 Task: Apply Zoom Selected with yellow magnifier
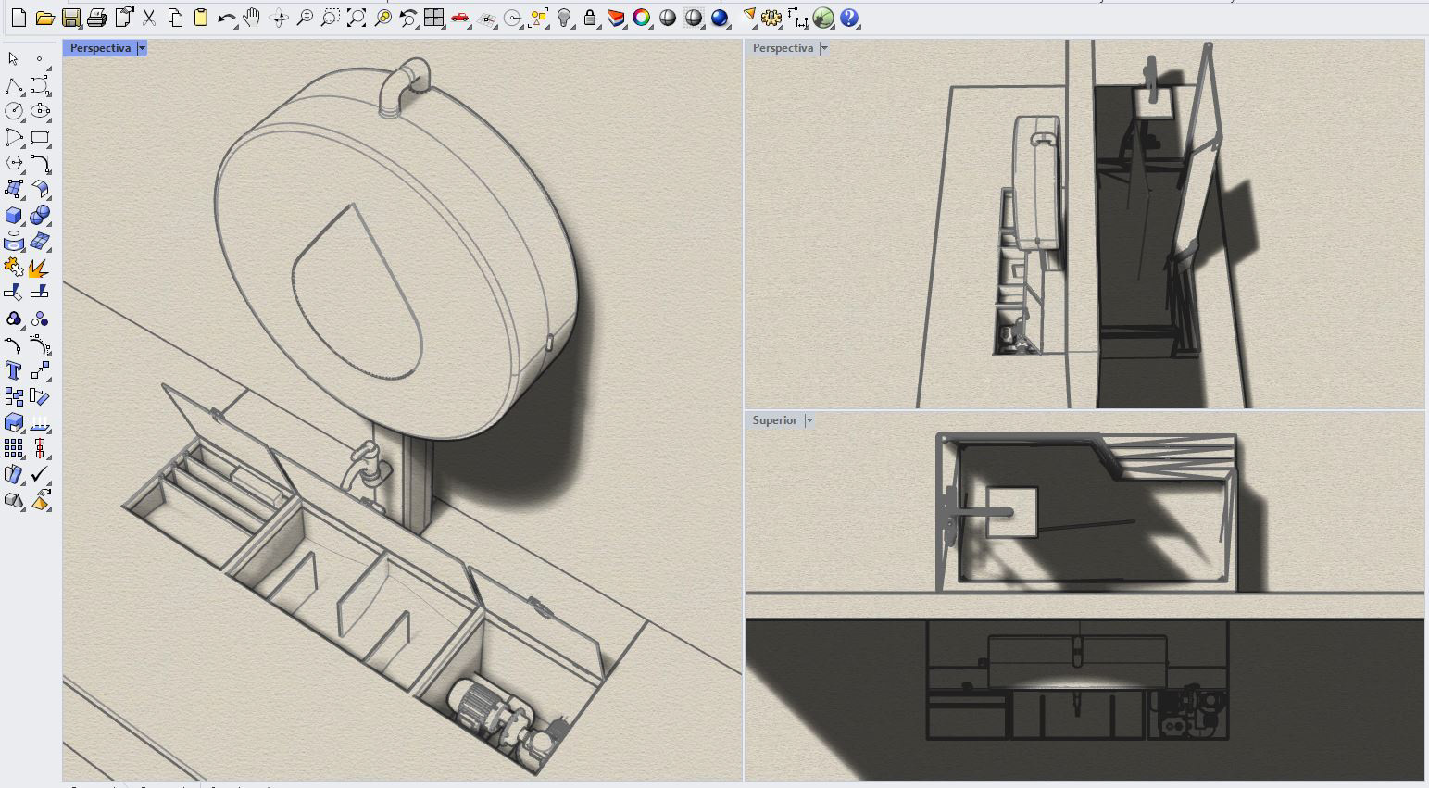point(382,18)
